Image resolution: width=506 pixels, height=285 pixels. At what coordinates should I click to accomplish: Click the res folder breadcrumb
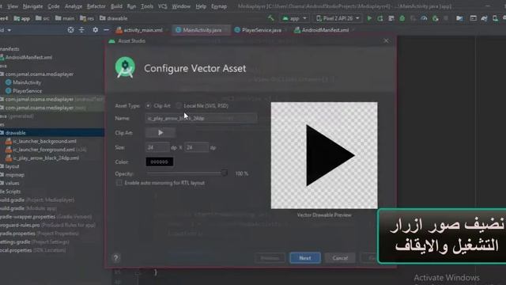[x=87, y=18]
